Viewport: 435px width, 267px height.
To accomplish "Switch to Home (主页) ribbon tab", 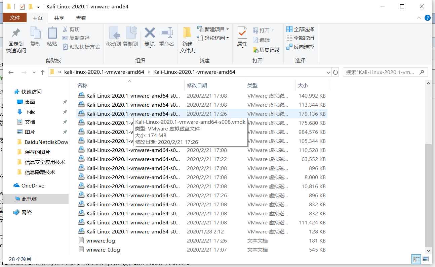I will pyautogui.click(x=37, y=18).
